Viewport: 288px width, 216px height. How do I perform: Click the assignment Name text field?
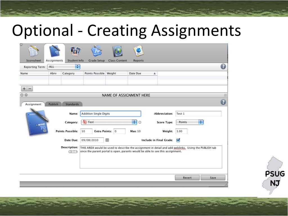point(111,114)
